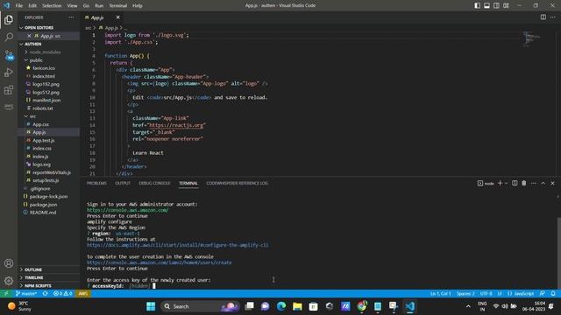Open the Search view in the activity bar
561x315 pixels.
(x=9, y=37)
